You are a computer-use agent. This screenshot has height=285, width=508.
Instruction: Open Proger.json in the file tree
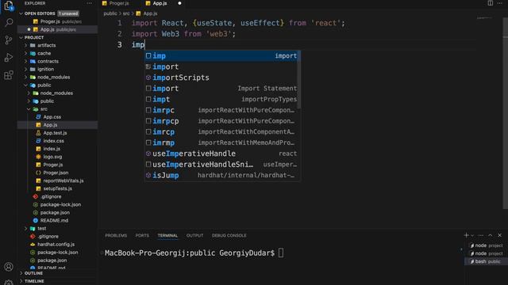pyautogui.click(x=56, y=173)
